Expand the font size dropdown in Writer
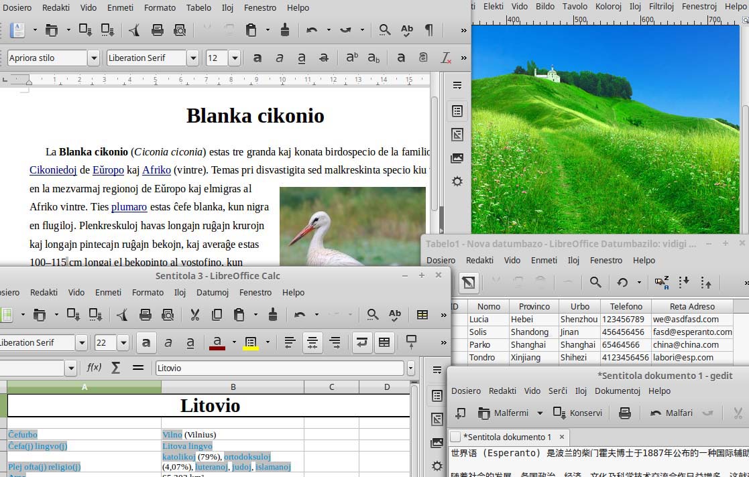 tap(235, 58)
